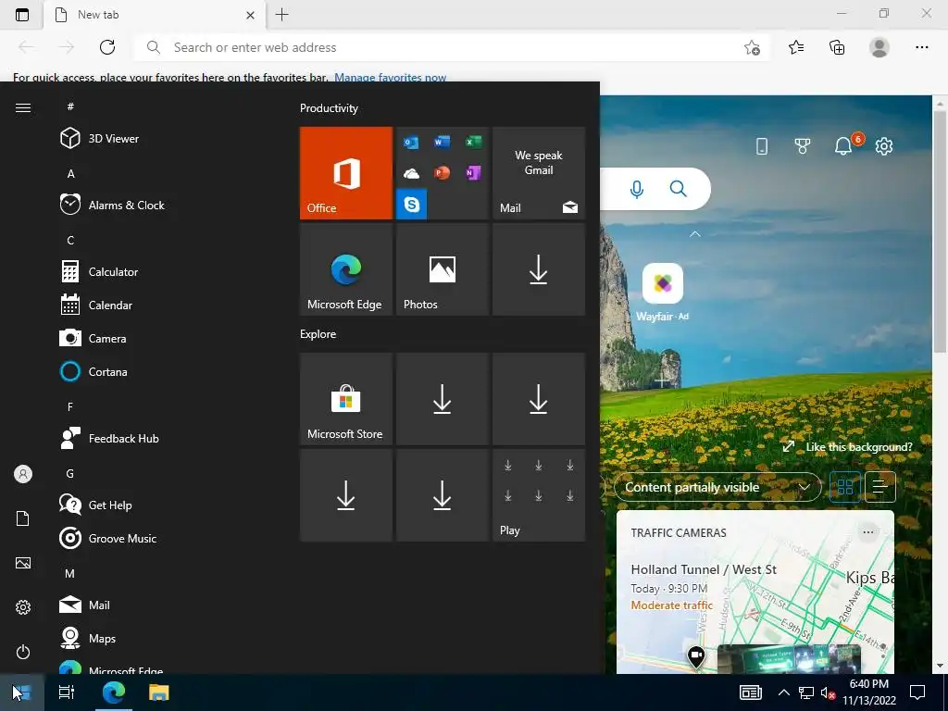Open new tab page settings gear
Viewport: 948px width, 711px height.
coord(884,145)
